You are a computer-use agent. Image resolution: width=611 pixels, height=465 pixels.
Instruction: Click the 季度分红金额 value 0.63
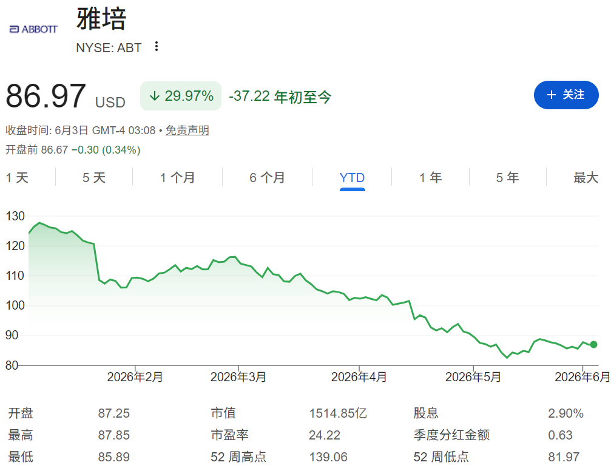(560, 435)
